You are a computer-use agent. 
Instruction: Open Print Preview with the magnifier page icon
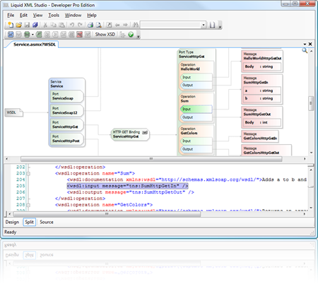pos(99,25)
